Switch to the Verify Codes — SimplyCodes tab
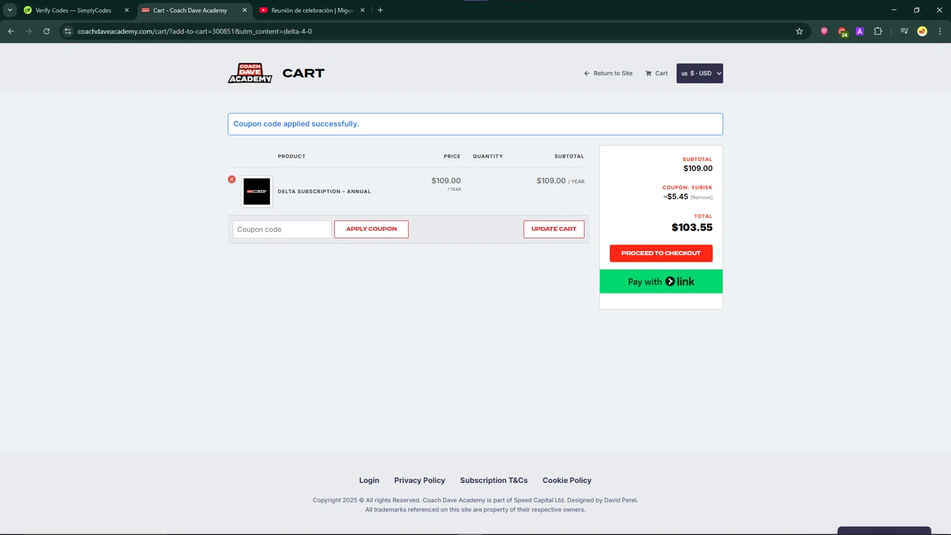The height and width of the screenshot is (535, 951). [72, 10]
